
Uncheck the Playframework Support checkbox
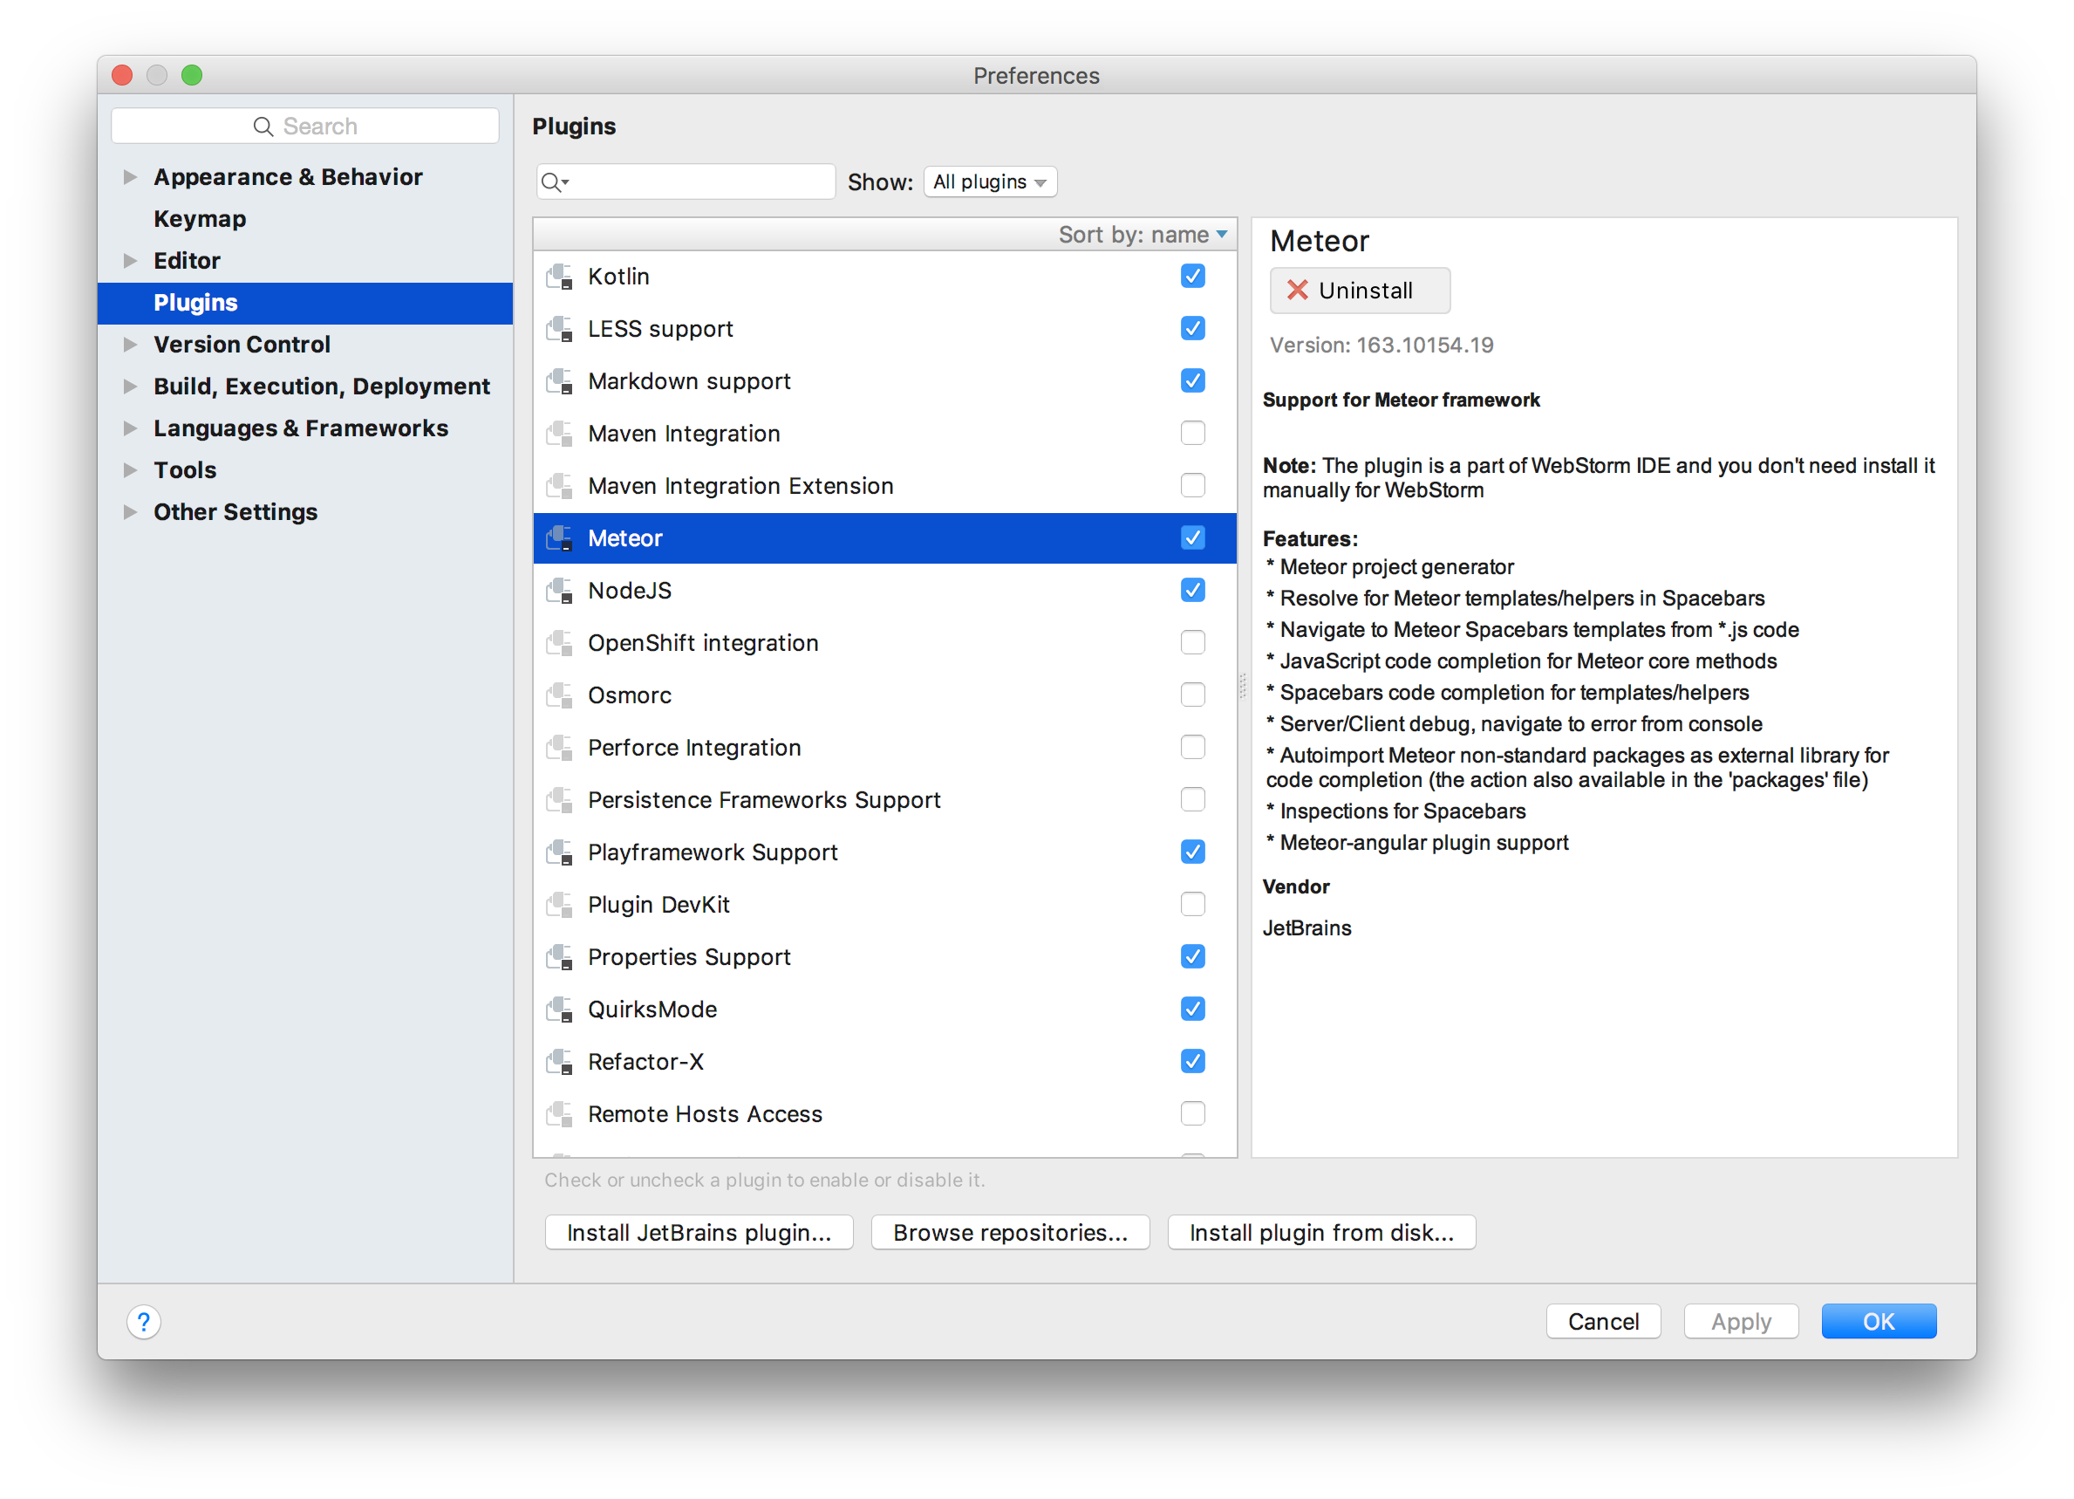tap(1192, 852)
